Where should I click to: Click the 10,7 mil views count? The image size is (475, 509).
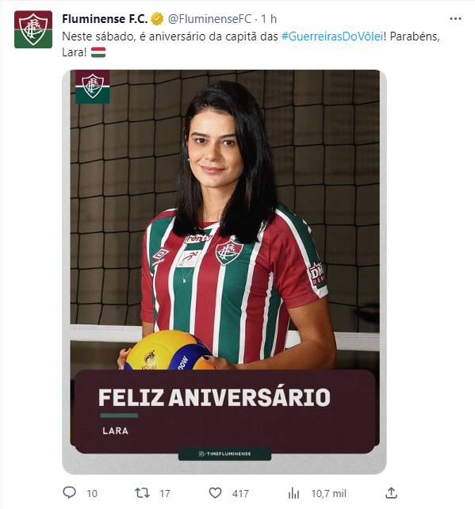(x=329, y=494)
